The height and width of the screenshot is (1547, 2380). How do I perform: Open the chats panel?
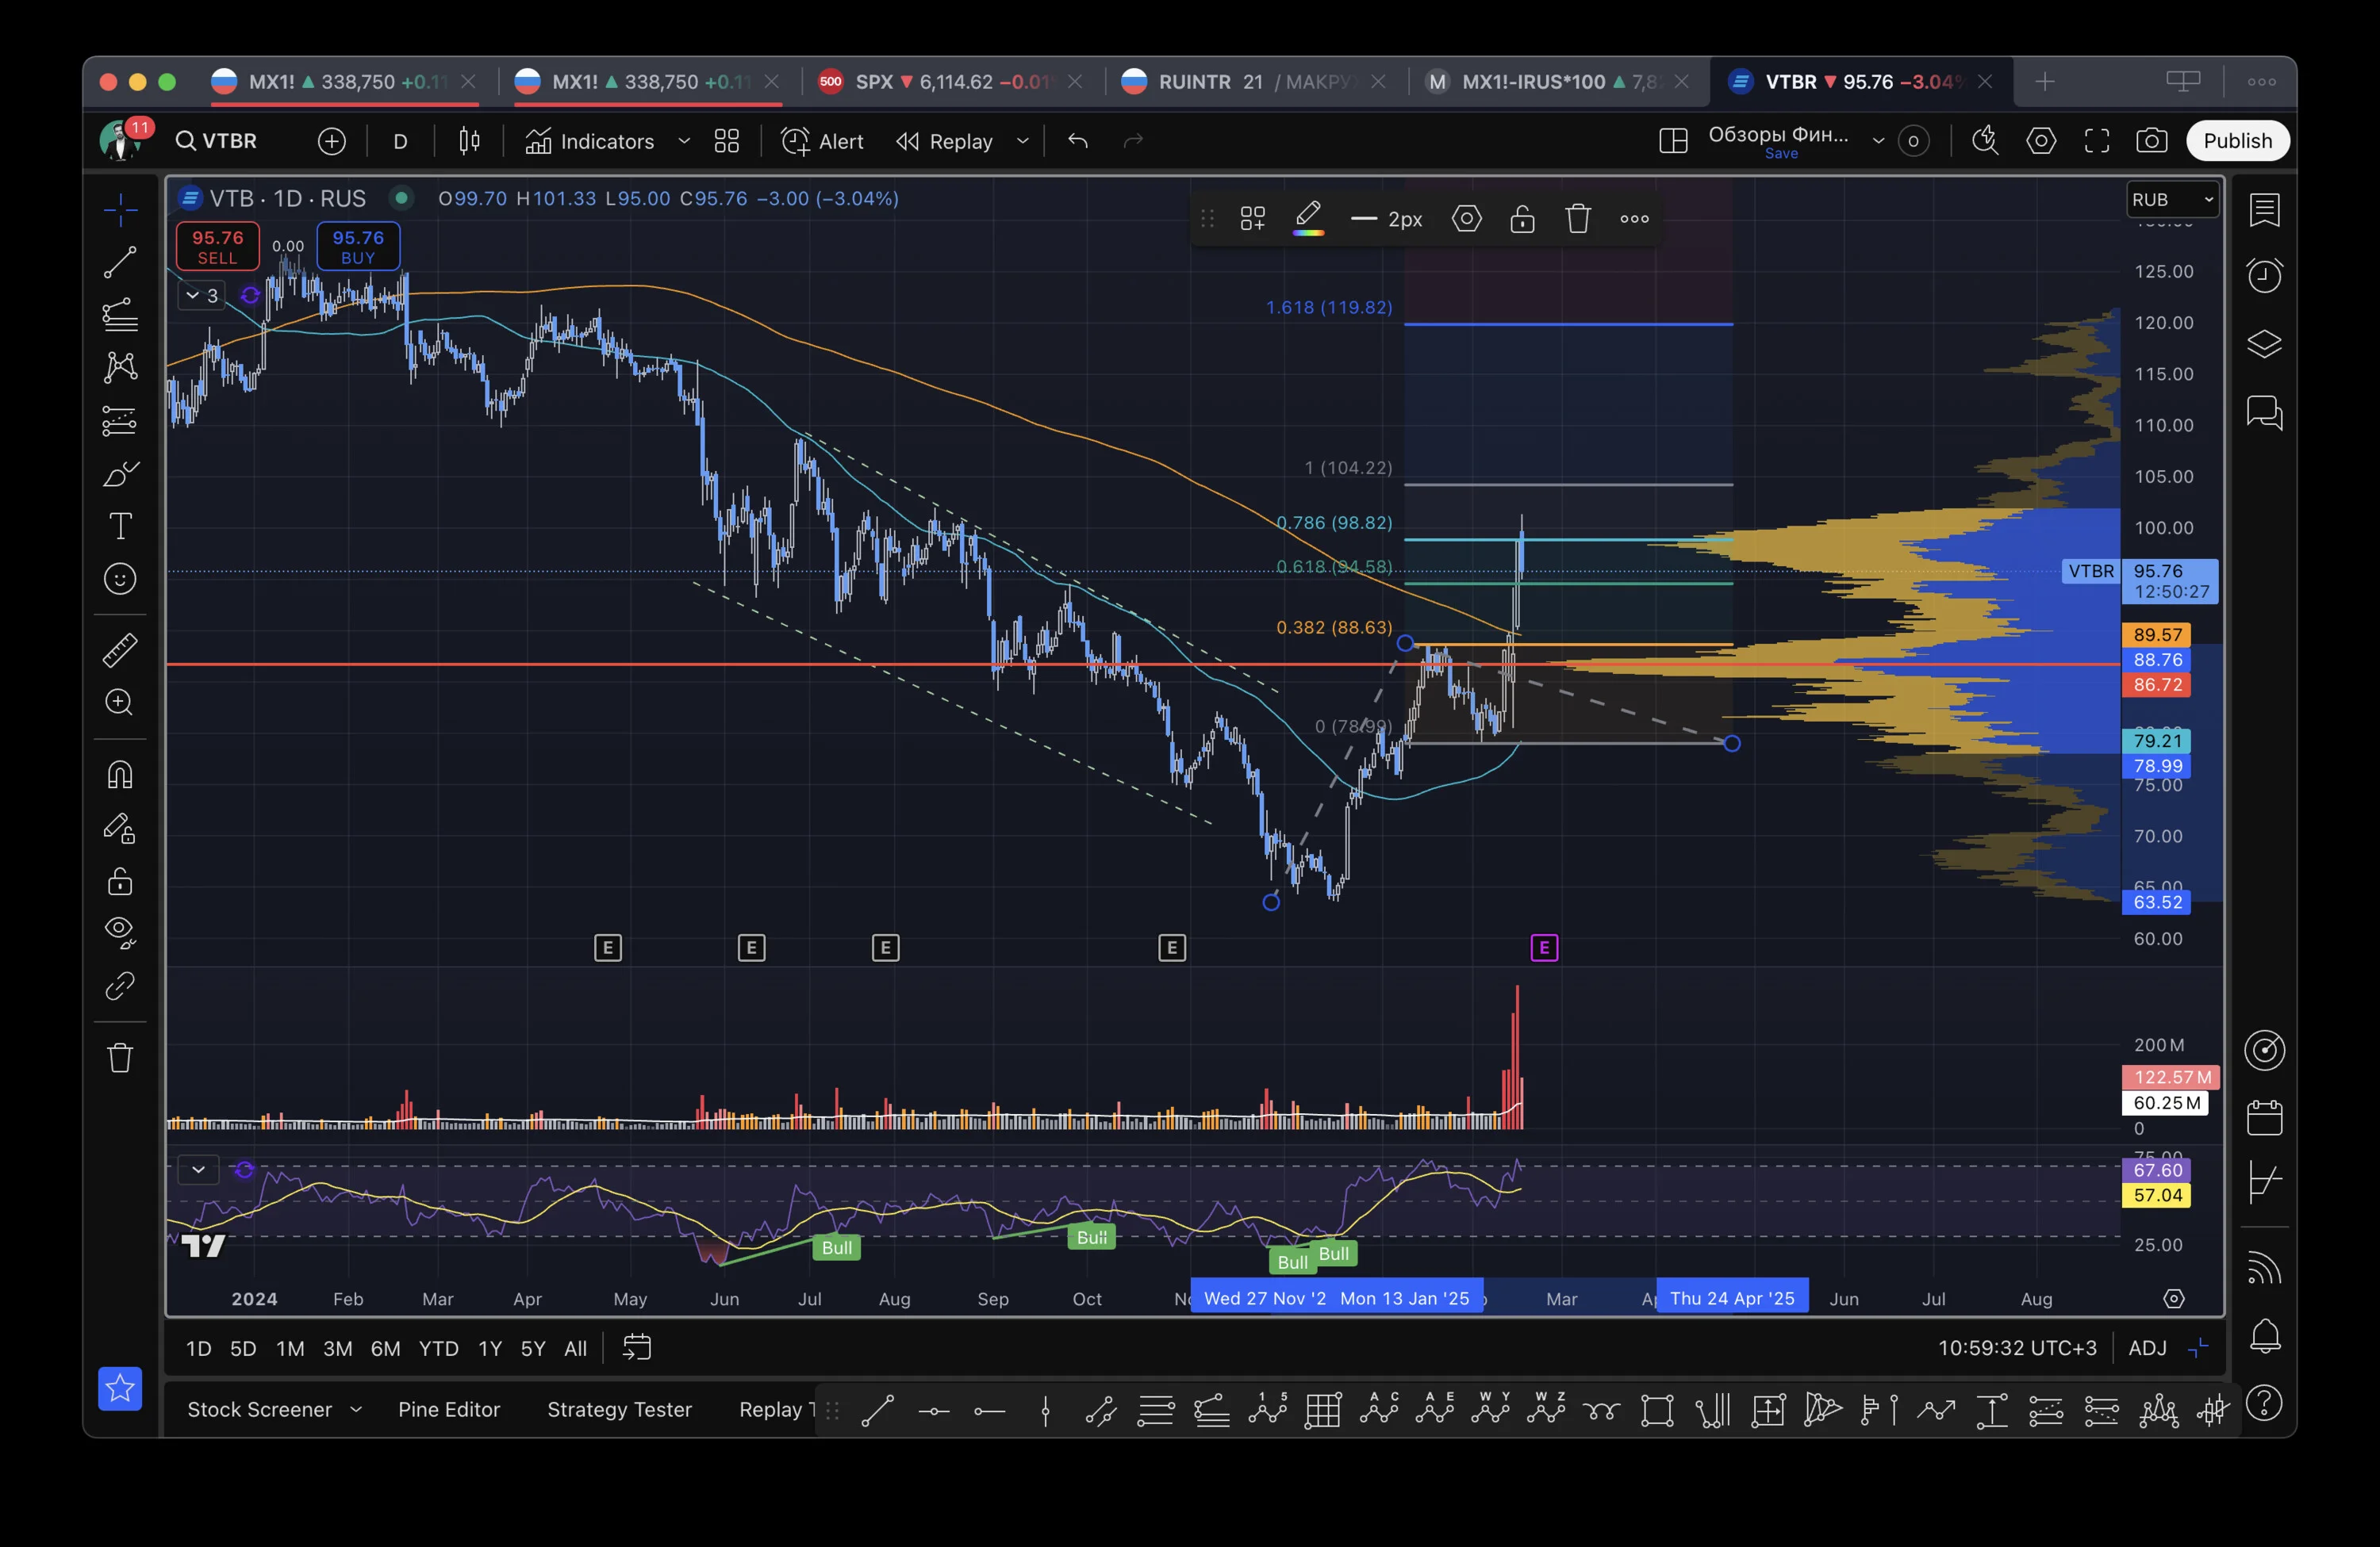2264,412
